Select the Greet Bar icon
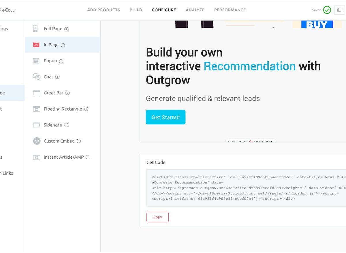Screen dimensions: 346x253 tap(37, 93)
